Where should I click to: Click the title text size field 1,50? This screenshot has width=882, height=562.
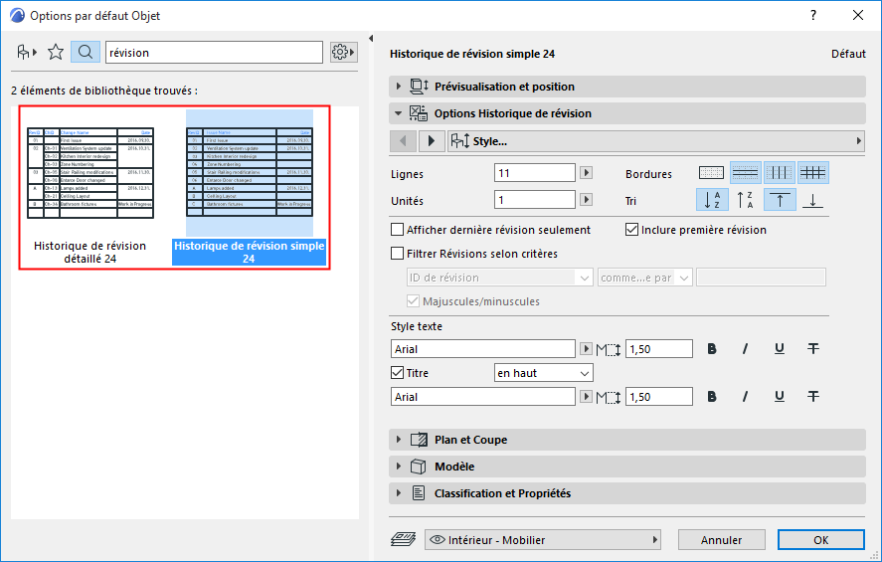(x=659, y=397)
